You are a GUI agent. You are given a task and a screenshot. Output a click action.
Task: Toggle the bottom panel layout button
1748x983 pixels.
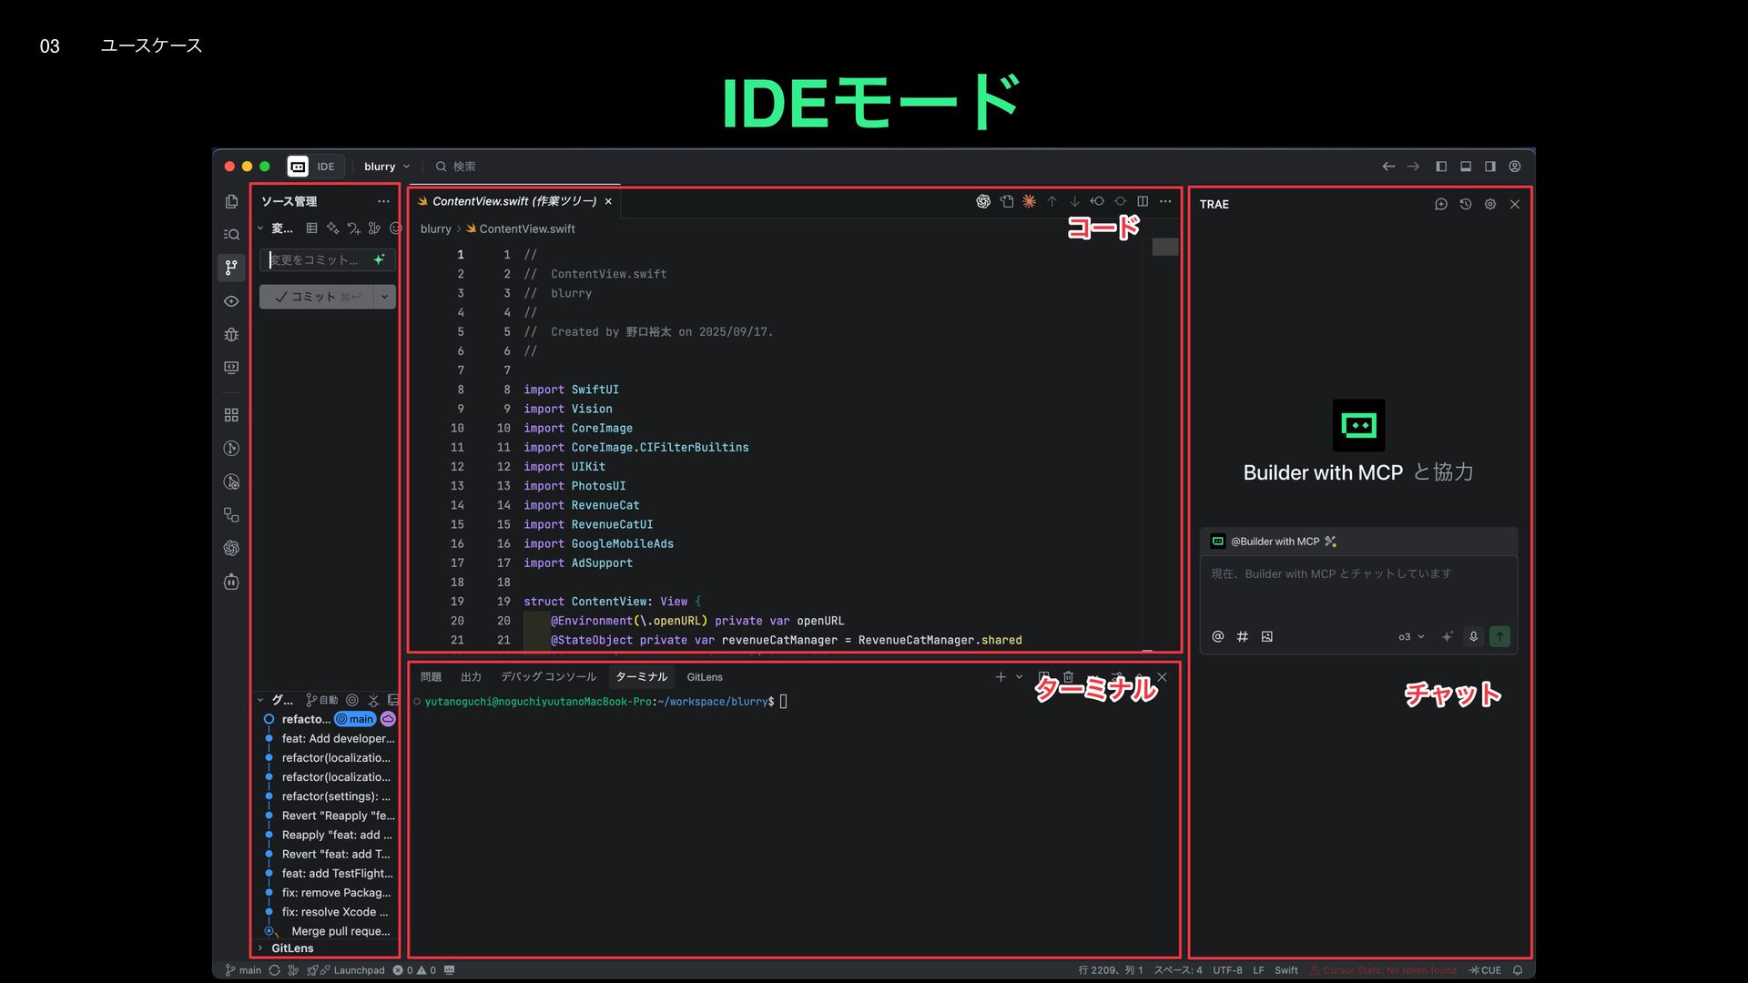tap(1466, 167)
